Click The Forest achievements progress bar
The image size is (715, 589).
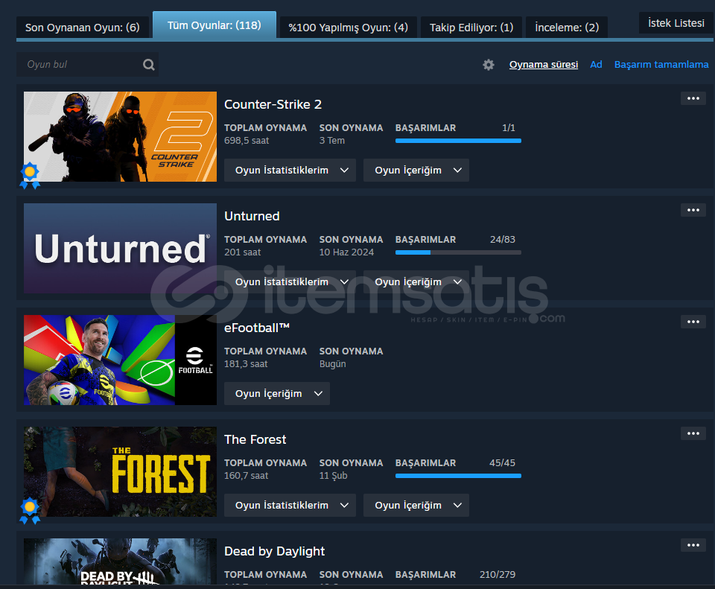click(458, 476)
